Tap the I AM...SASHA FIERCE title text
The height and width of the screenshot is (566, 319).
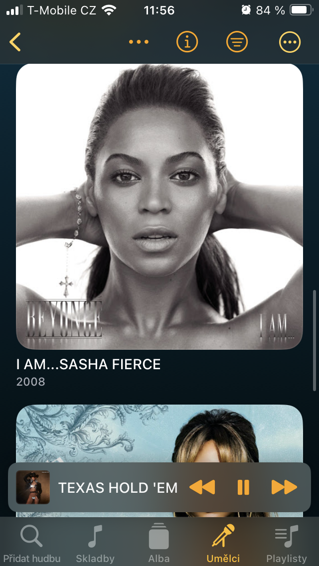click(x=89, y=365)
